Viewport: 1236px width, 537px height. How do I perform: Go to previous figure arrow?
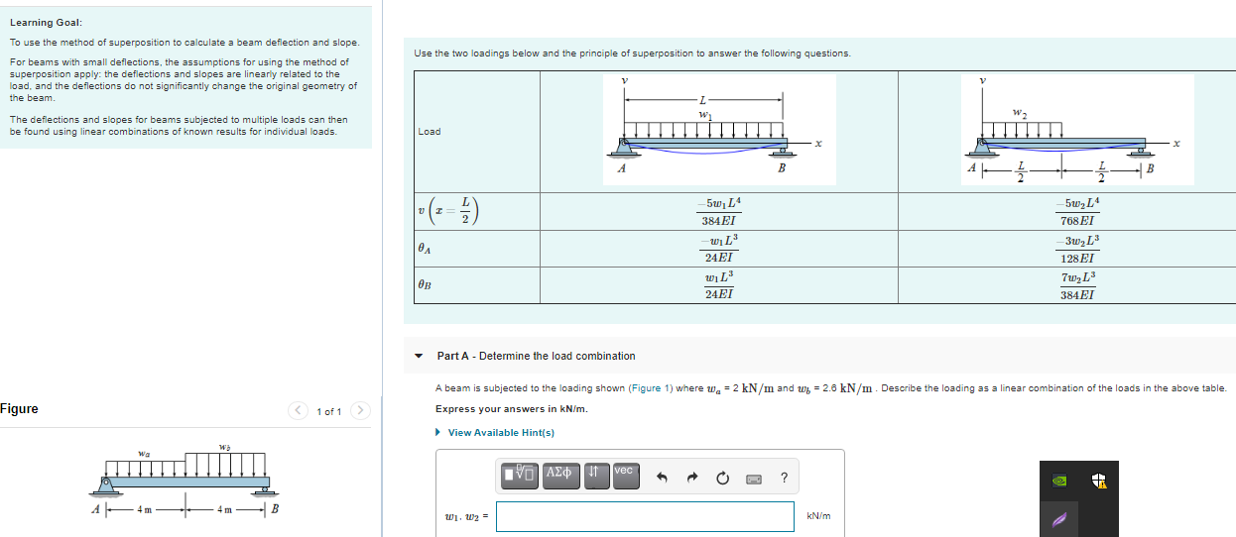point(296,410)
